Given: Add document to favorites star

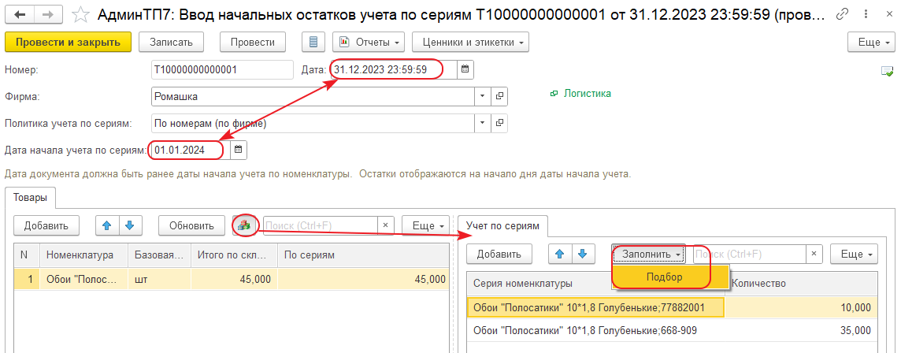Looking at the screenshot, I should pos(80,14).
